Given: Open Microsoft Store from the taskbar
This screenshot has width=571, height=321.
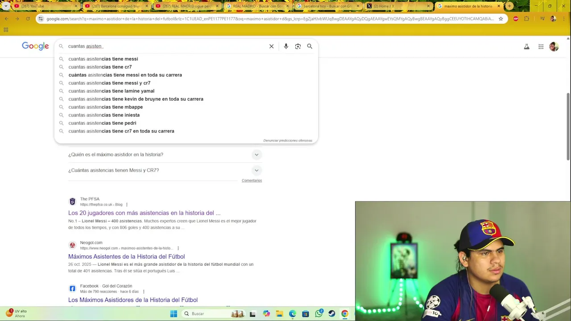Looking at the screenshot, I should [306, 313].
